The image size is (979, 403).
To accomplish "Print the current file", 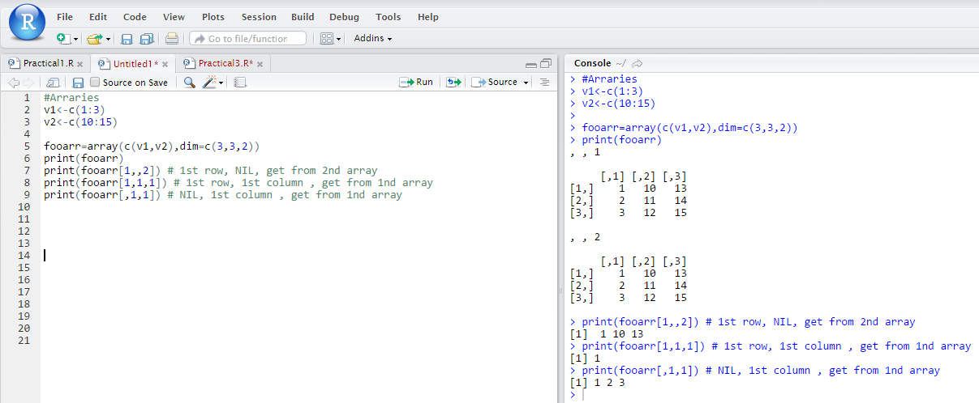I will 171,38.
